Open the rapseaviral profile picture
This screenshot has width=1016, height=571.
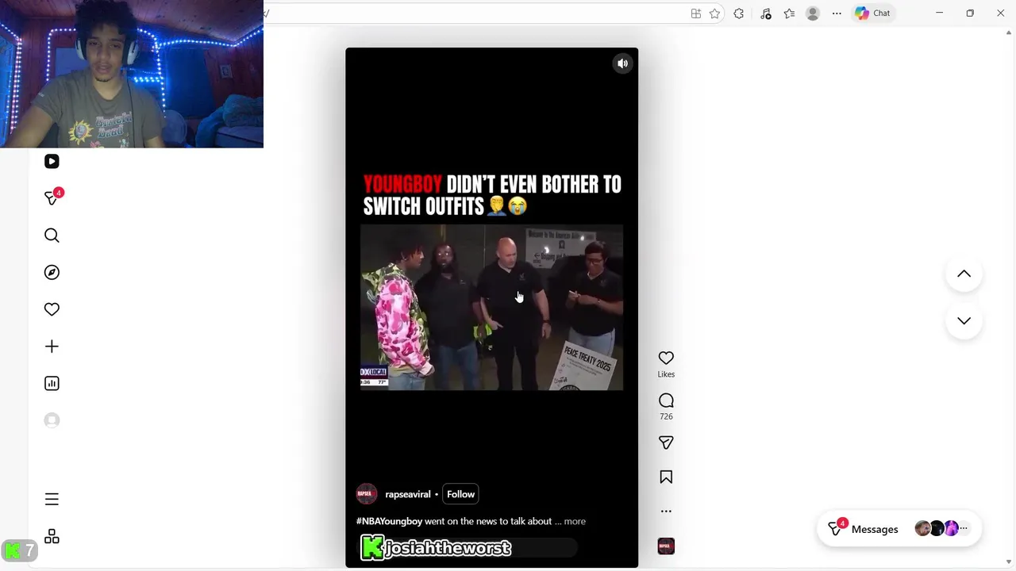coord(366,494)
